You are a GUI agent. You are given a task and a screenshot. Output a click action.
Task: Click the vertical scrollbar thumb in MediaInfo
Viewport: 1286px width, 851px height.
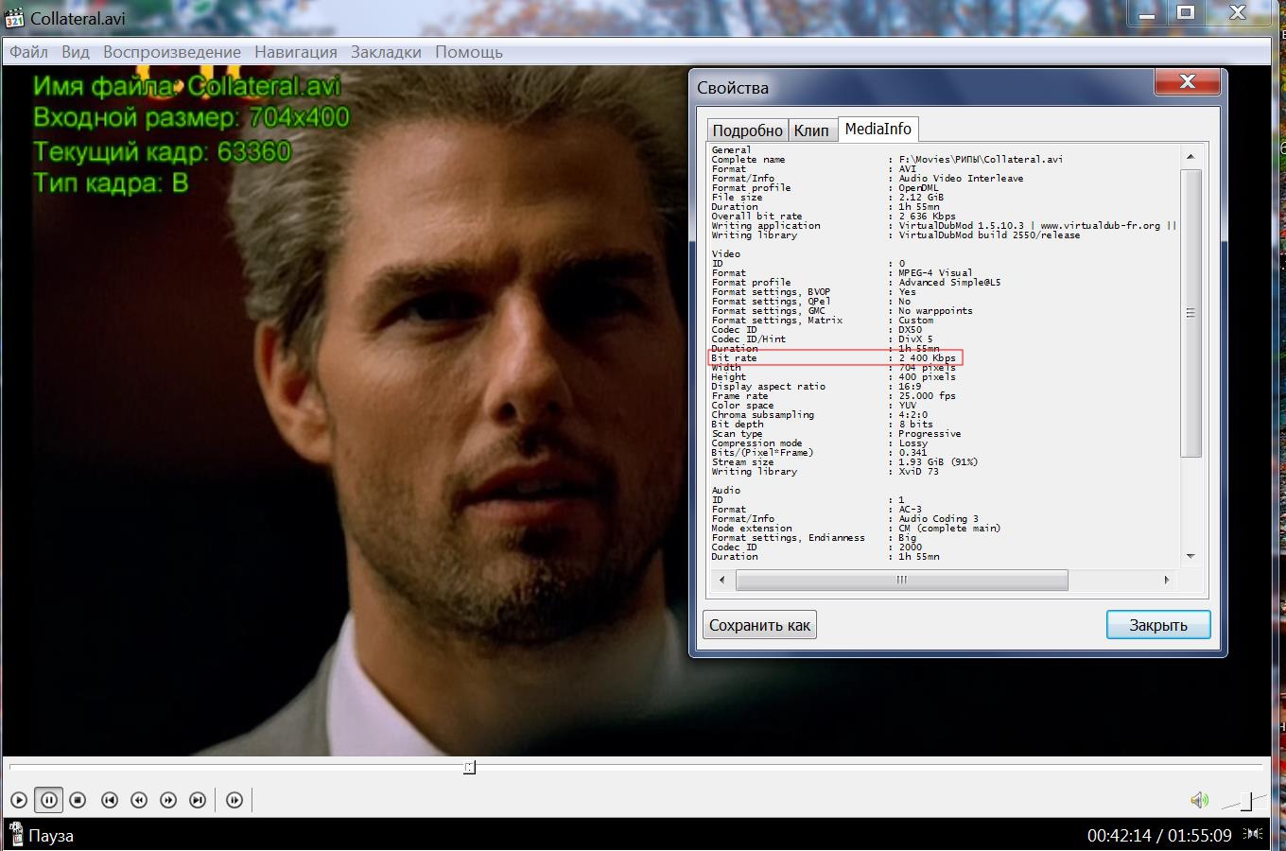[x=1190, y=313]
